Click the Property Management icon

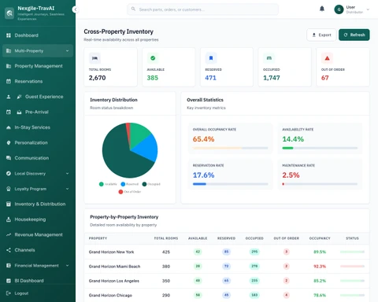coord(9,66)
